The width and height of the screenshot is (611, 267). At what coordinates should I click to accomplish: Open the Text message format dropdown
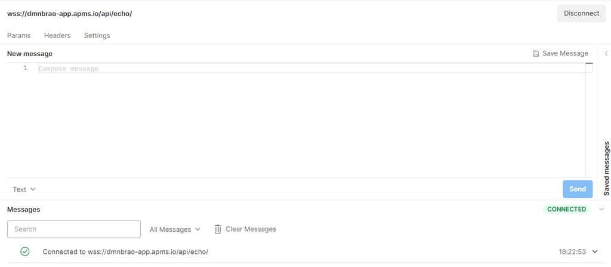point(24,189)
